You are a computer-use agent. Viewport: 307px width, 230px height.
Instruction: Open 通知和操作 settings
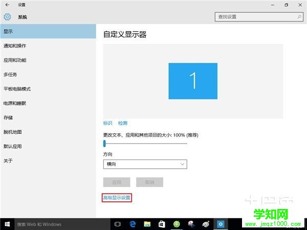click(48, 46)
